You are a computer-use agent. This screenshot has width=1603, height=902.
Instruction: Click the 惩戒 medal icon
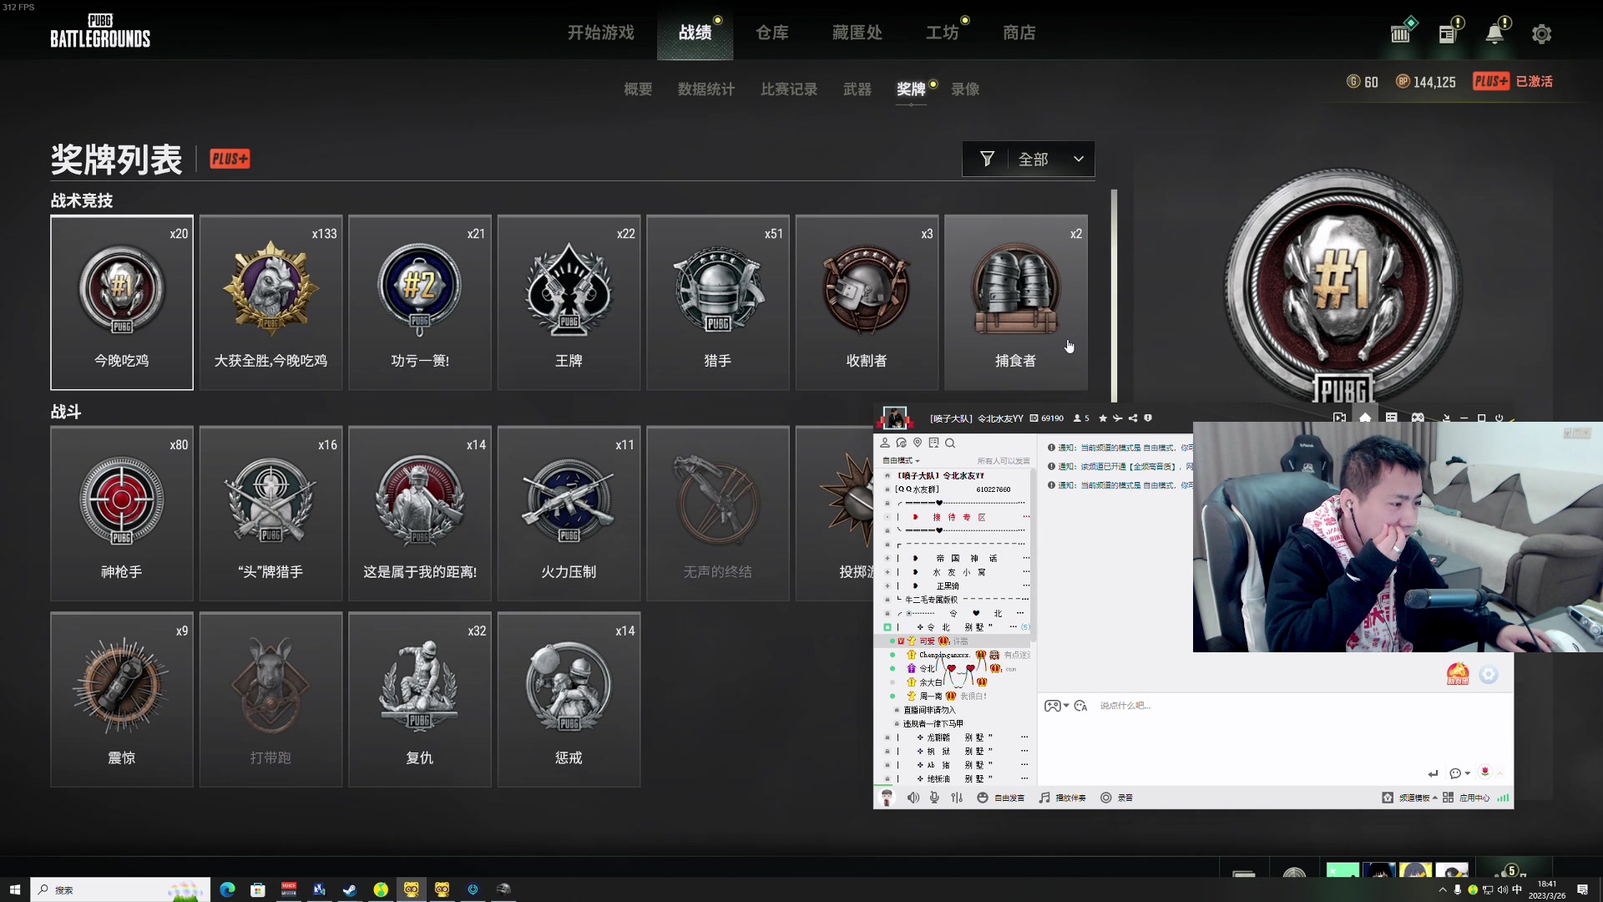point(569,687)
